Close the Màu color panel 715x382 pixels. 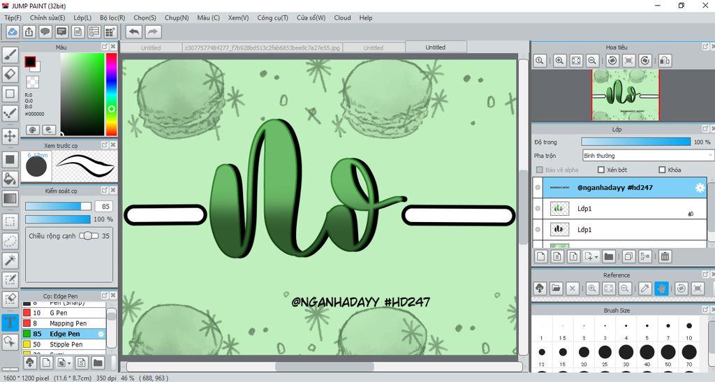click(x=112, y=47)
